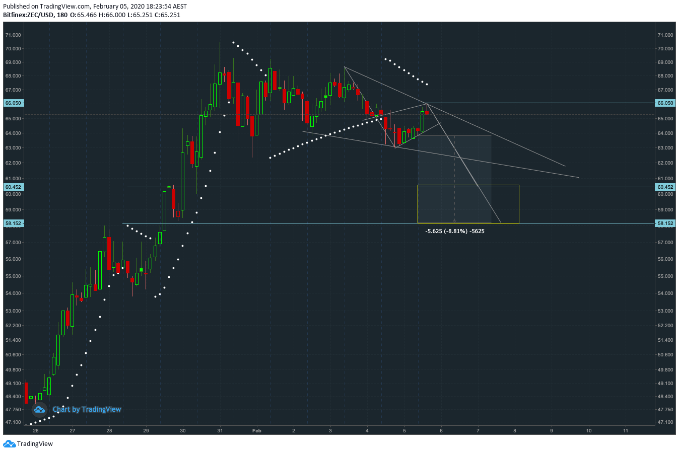Viewport: 679px width, 453px height.
Task: Click the '11' label on the date axis
Action: click(x=626, y=430)
